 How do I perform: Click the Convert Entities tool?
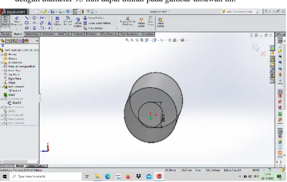67,21
